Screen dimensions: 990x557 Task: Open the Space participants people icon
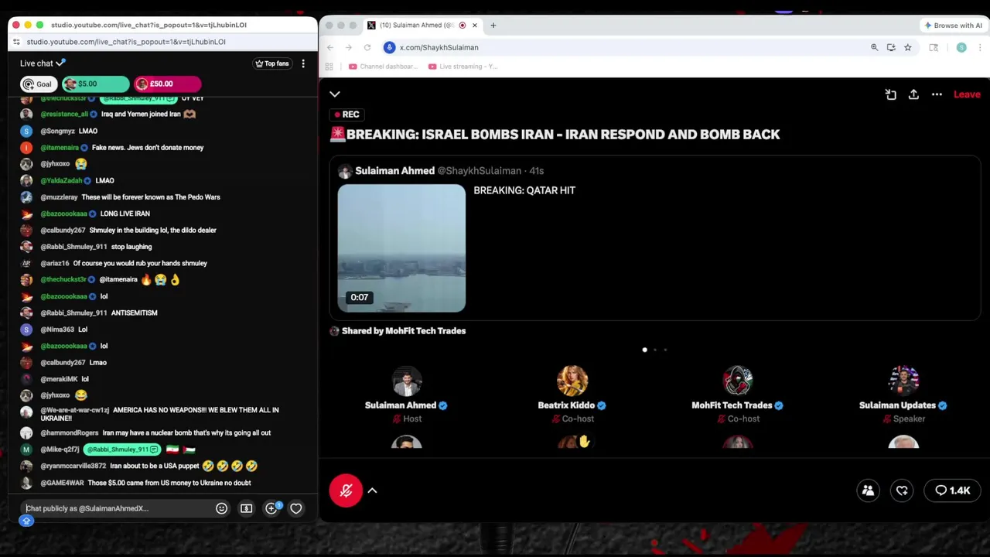(x=868, y=490)
